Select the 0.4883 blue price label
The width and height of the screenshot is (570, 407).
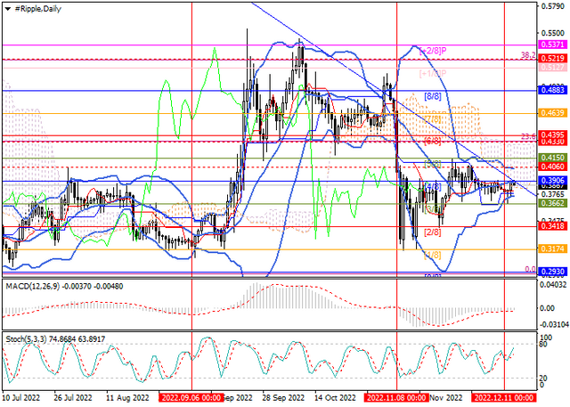552,90
